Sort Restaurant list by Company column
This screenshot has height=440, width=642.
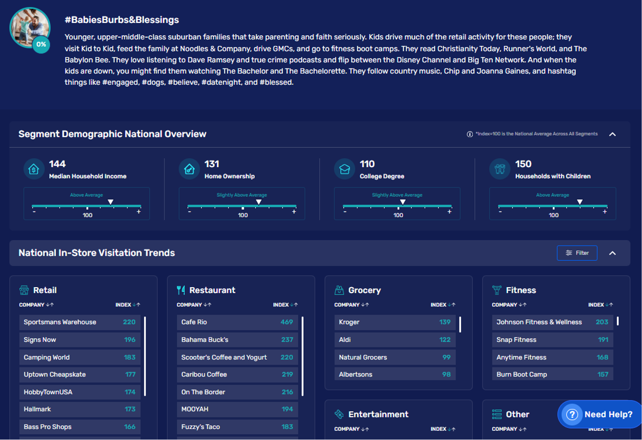(x=194, y=305)
